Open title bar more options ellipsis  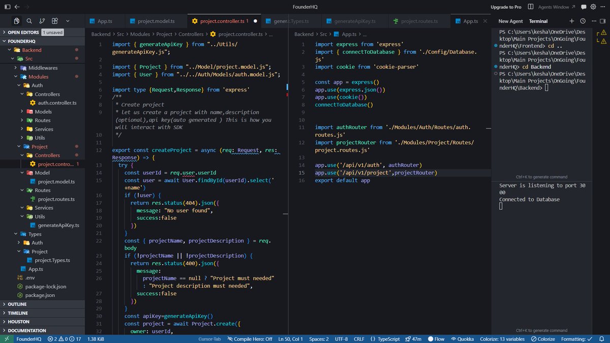click(x=603, y=7)
